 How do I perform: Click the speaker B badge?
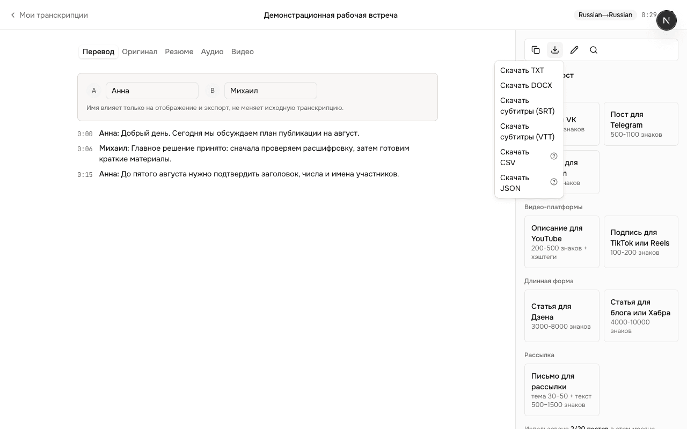point(213,91)
